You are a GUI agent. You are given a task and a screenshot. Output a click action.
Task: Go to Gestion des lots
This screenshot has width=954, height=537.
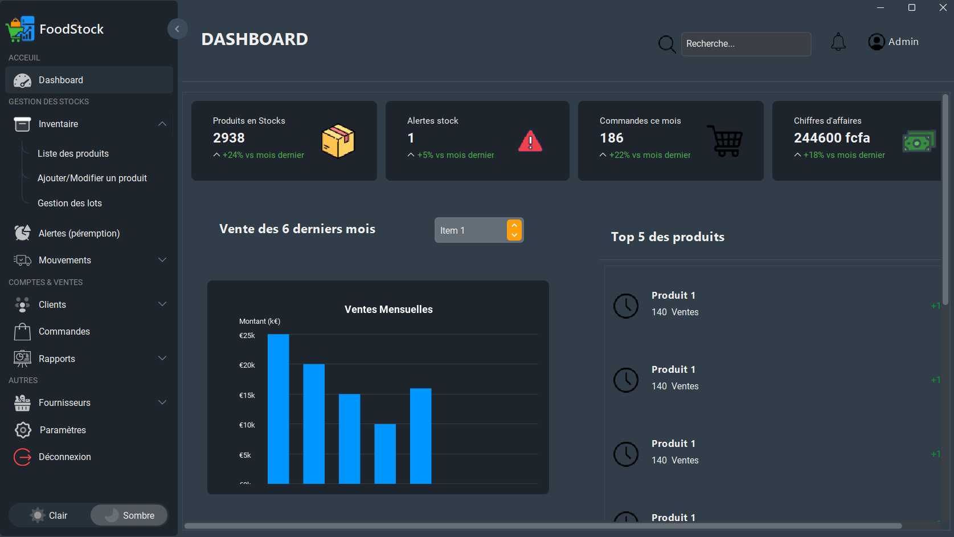(69, 203)
